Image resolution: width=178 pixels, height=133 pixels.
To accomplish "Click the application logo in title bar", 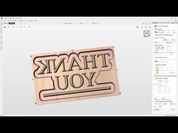I will tap(2, 18).
